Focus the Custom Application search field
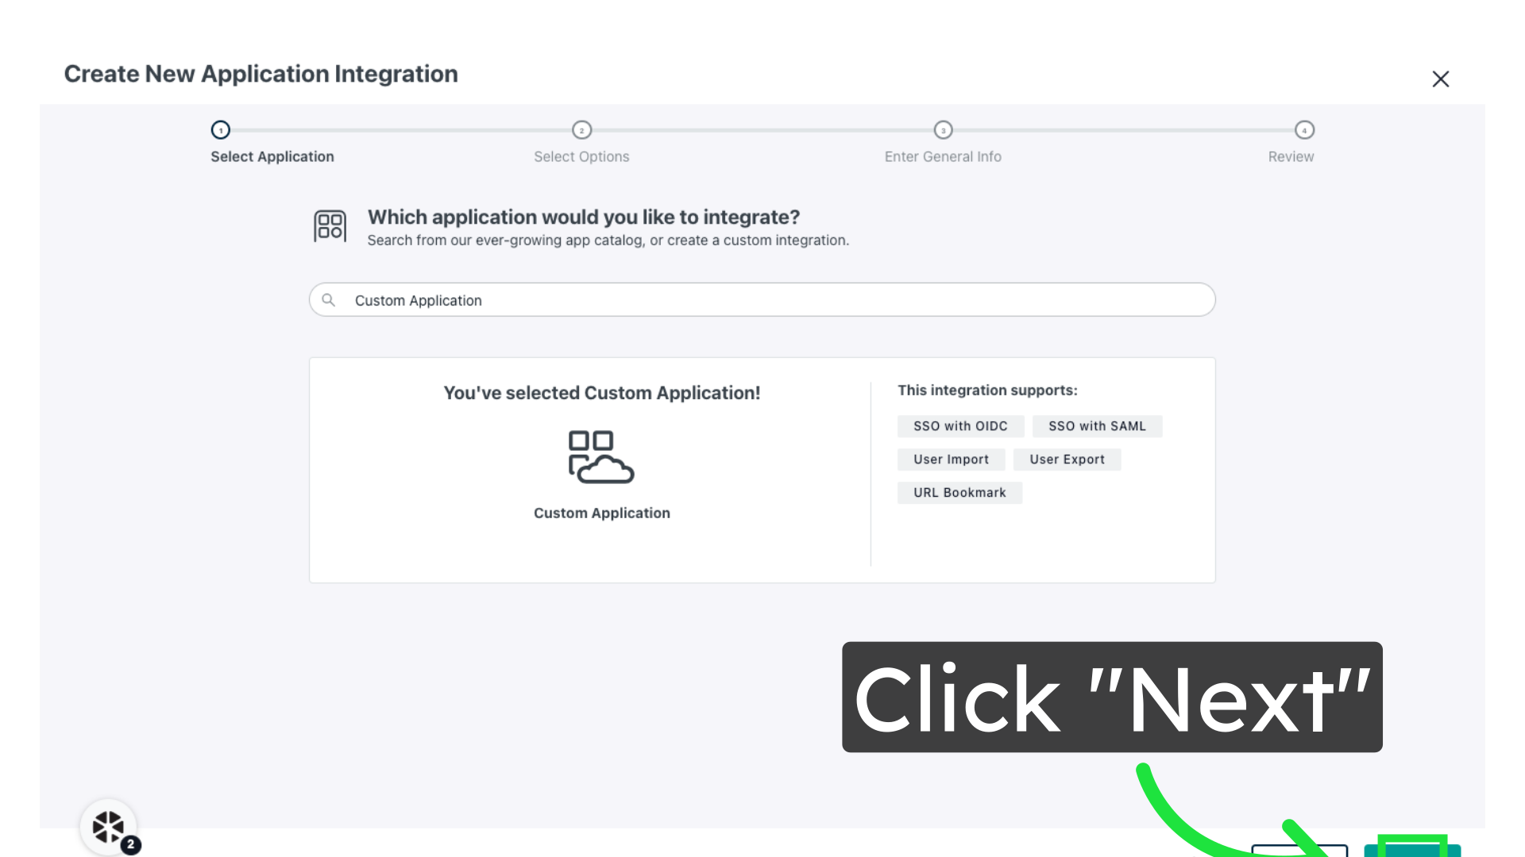The image size is (1525, 857). (x=762, y=300)
